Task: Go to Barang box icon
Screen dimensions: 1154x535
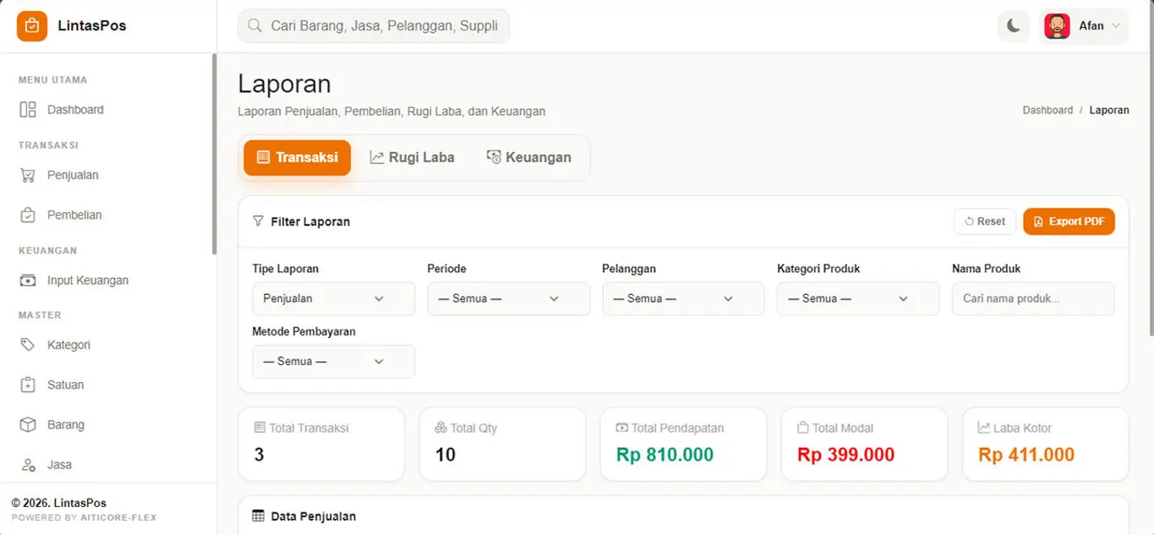Action: [28, 424]
